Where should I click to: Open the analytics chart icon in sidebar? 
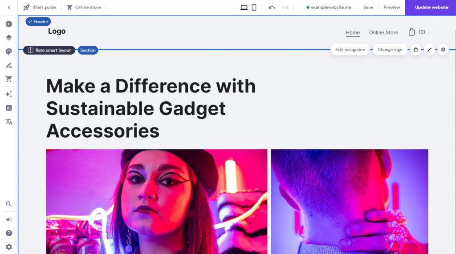coord(9,108)
